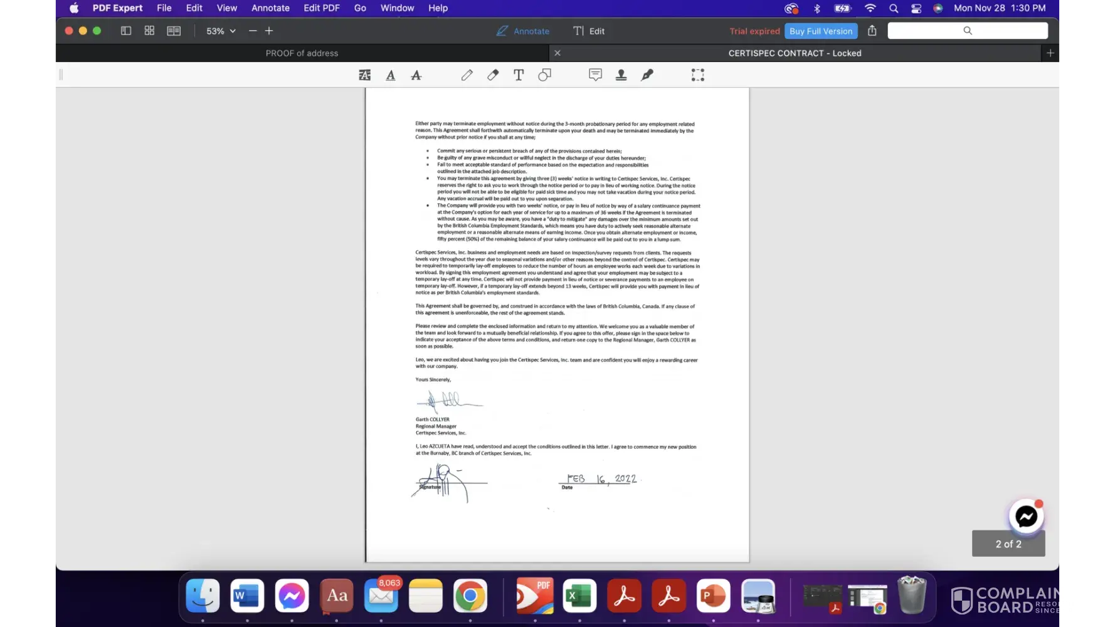Activate the content selection tool

coord(697,75)
